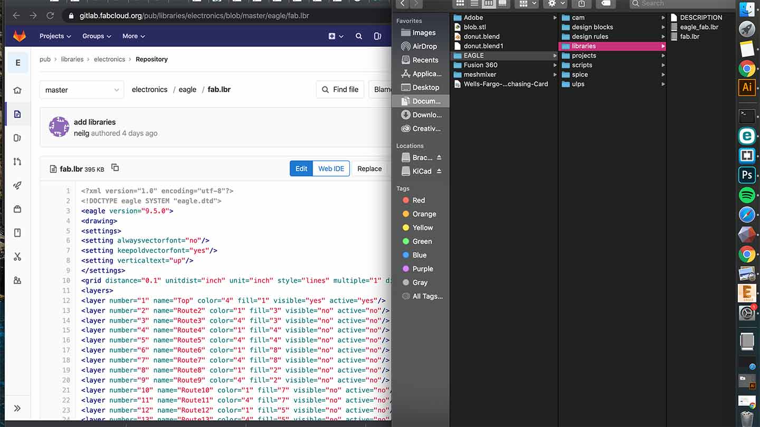Screen dimensions: 760x427
Task: Switch Finder to icon view
Action: (x=460, y=3)
